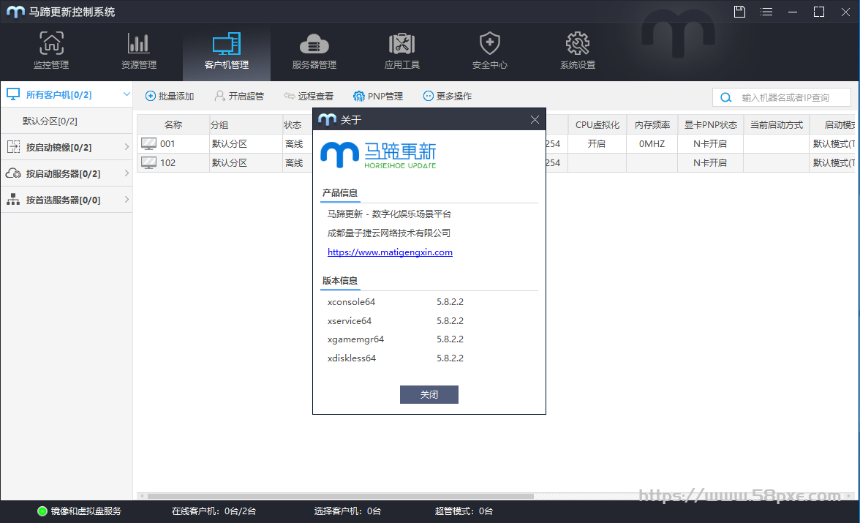Click 在线客户机 status bar entry
860x523 pixels.
point(214,511)
